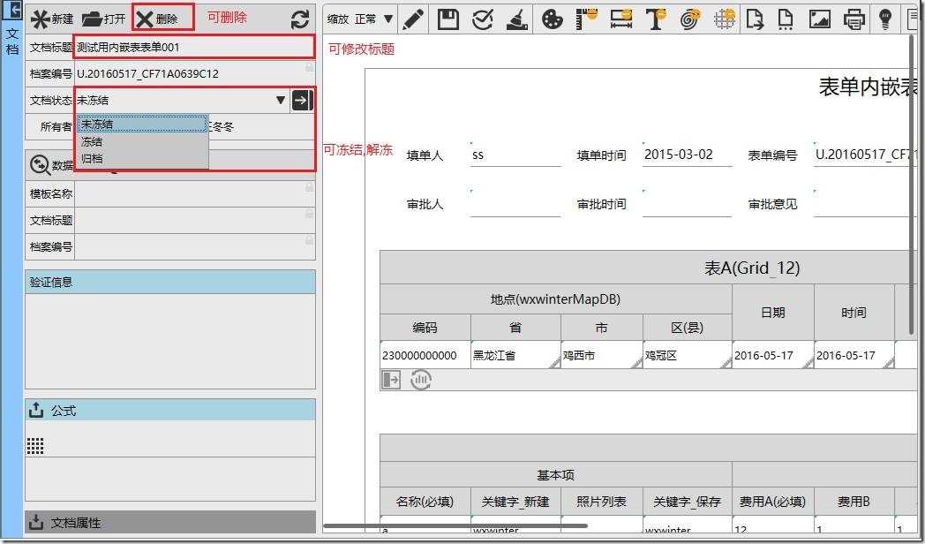Click the spiral icon in the toolbar
925x544 pixels.
(690, 19)
